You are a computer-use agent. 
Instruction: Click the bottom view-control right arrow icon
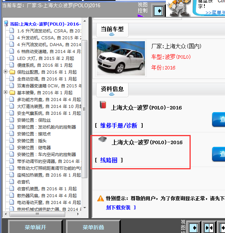(194, 228)
